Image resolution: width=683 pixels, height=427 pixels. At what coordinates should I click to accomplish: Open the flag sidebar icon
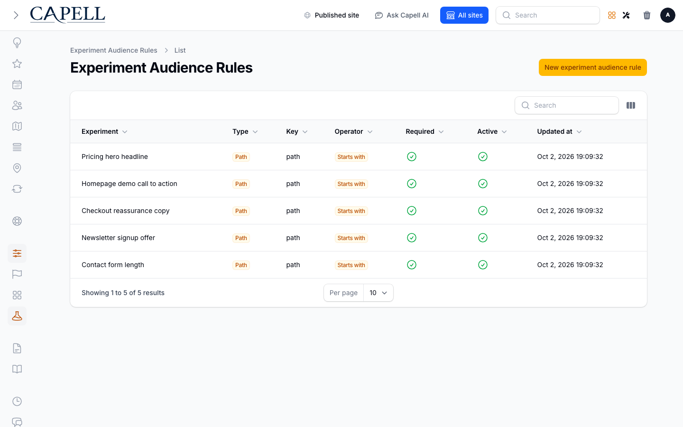coord(17,274)
